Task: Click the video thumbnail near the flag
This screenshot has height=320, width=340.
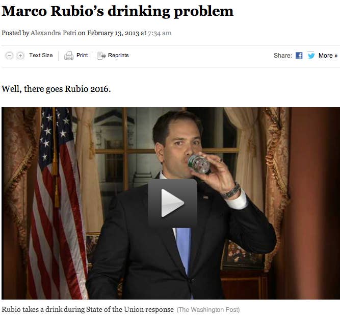Action: (x=57, y=203)
